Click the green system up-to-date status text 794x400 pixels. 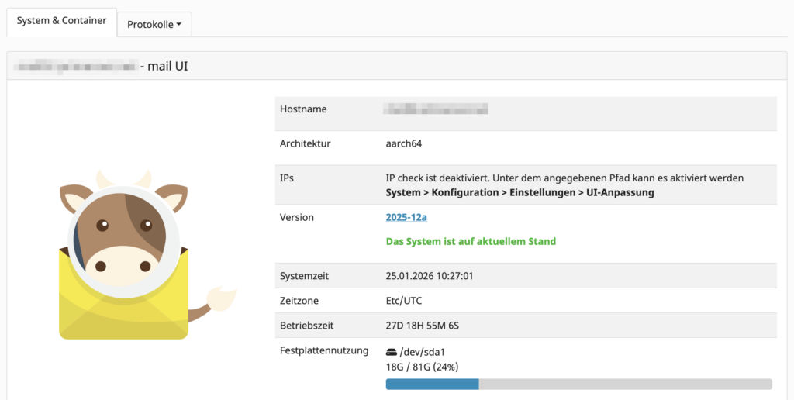click(x=471, y=241)
